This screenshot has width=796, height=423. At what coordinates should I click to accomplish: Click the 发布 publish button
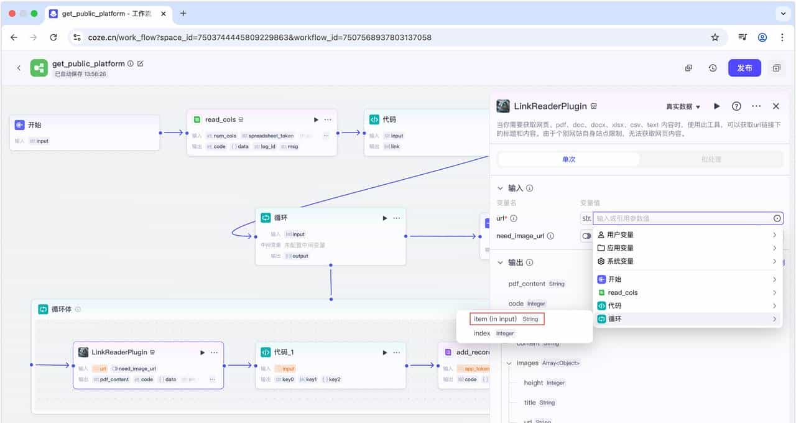(744, 68)
